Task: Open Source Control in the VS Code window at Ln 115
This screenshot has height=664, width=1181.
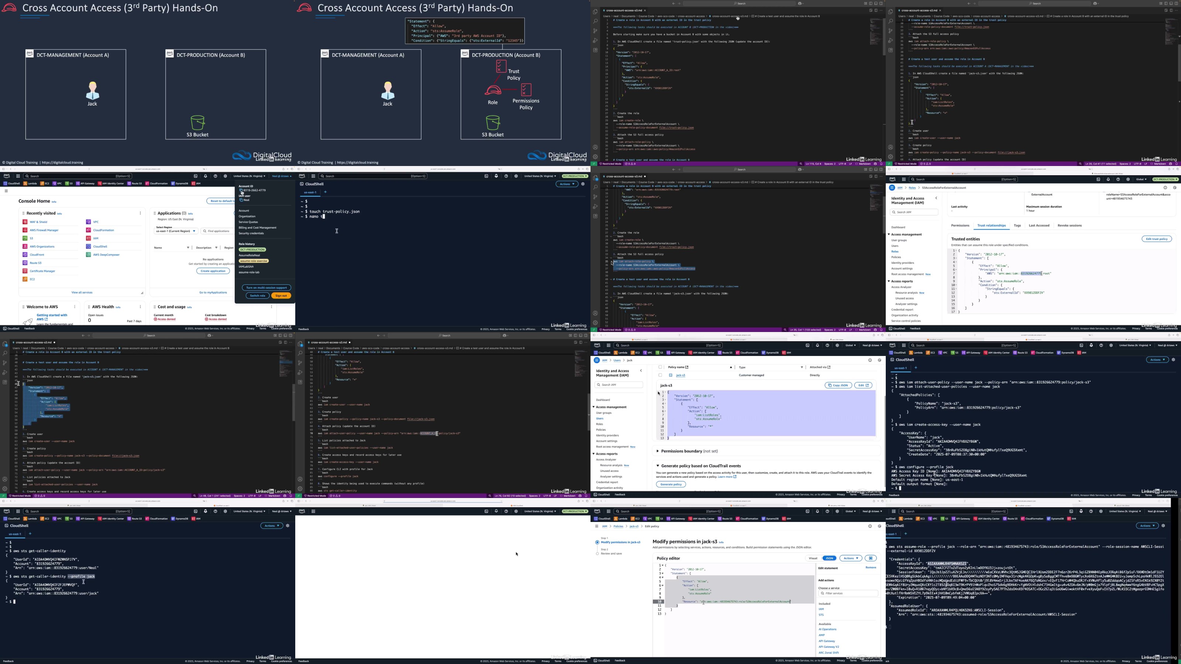Action: pyautogui.click(x=595, y=31)
